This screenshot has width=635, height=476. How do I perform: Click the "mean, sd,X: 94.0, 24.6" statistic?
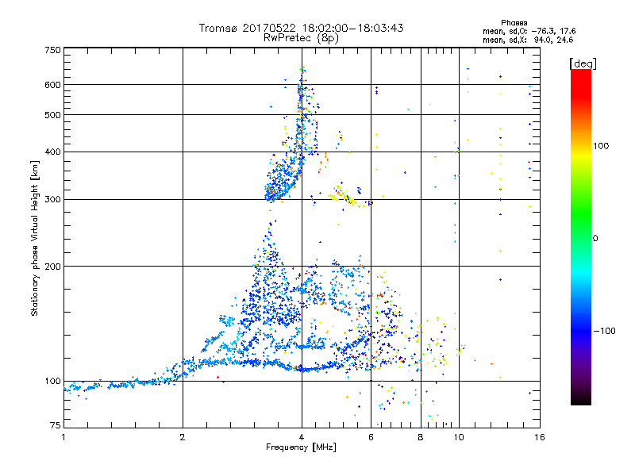pos(528,40)
